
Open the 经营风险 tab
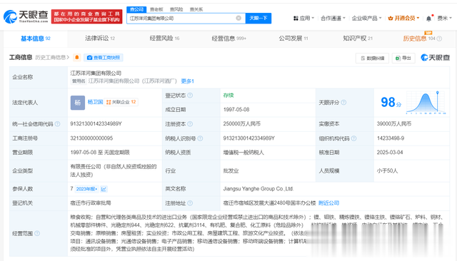click(x=164, y=39)
